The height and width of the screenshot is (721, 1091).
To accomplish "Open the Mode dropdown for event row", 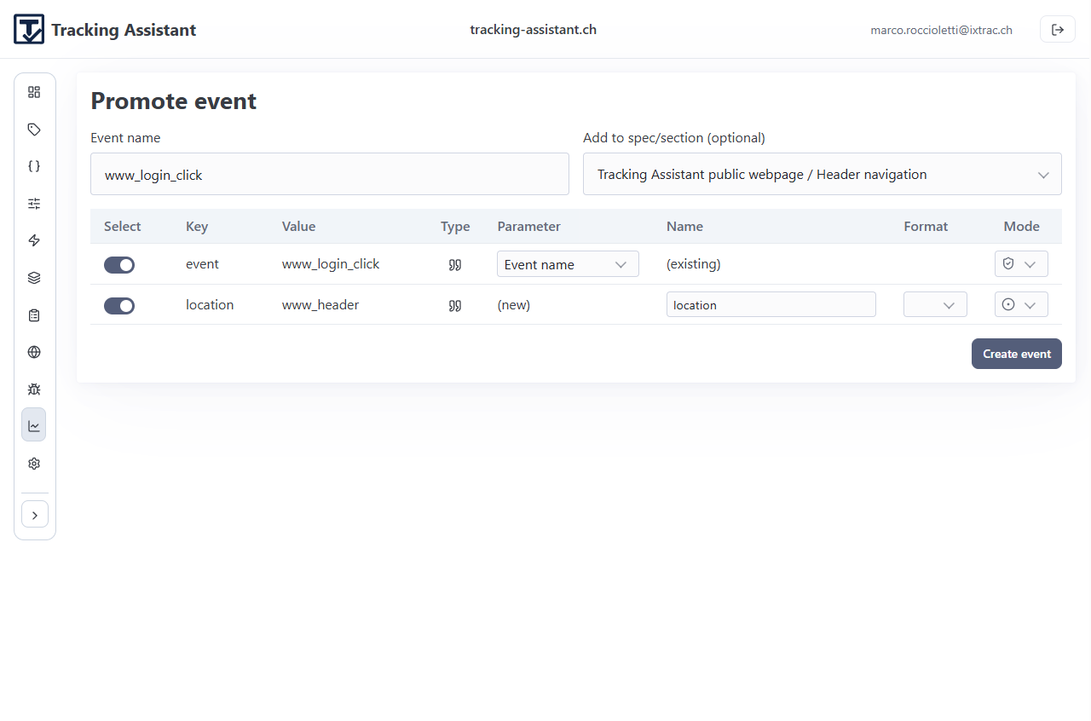I will coord(1021,264).
